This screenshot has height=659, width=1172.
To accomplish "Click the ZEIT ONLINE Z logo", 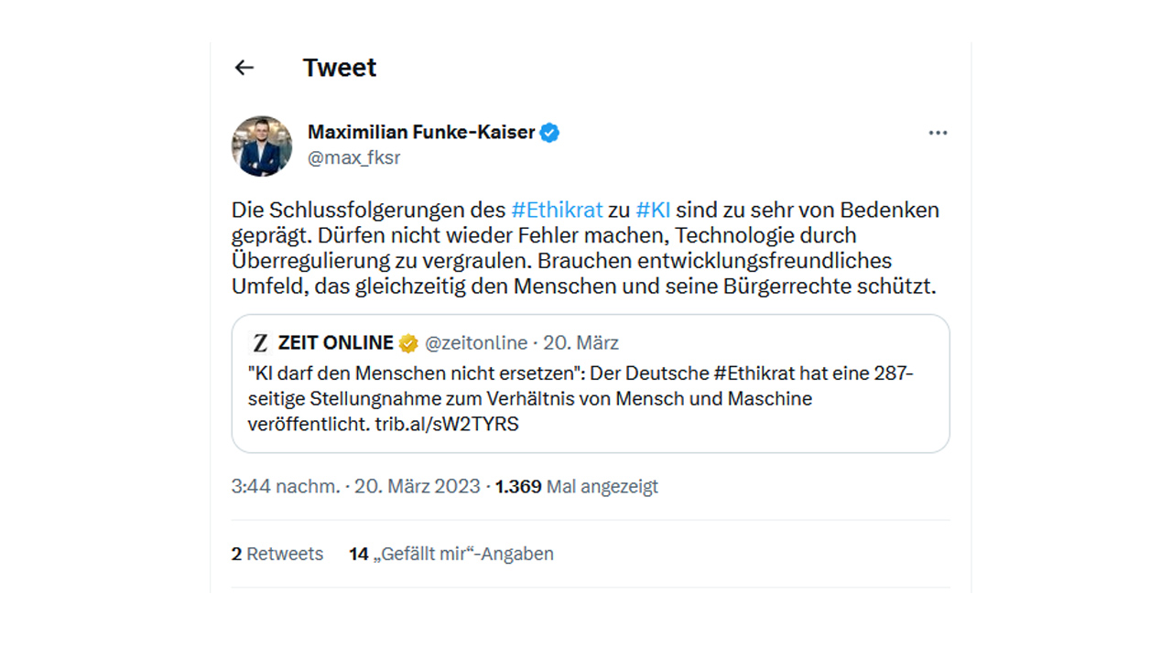I will pos(260,343).
